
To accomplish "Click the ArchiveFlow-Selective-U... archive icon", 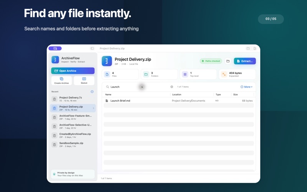I will coord(54,126).
